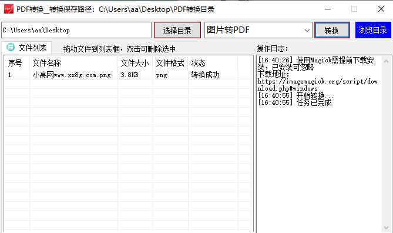This screenshot has height=233, width=393.
Task: Click the 文件格式 column header
Action: point(170,63)
